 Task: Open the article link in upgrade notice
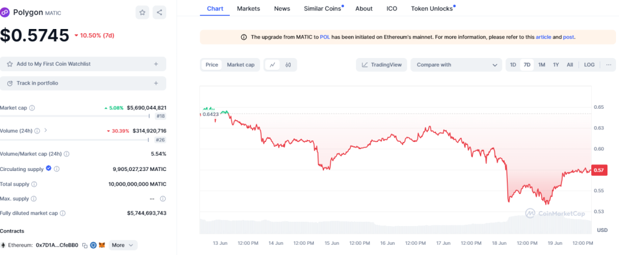point(543,37)
